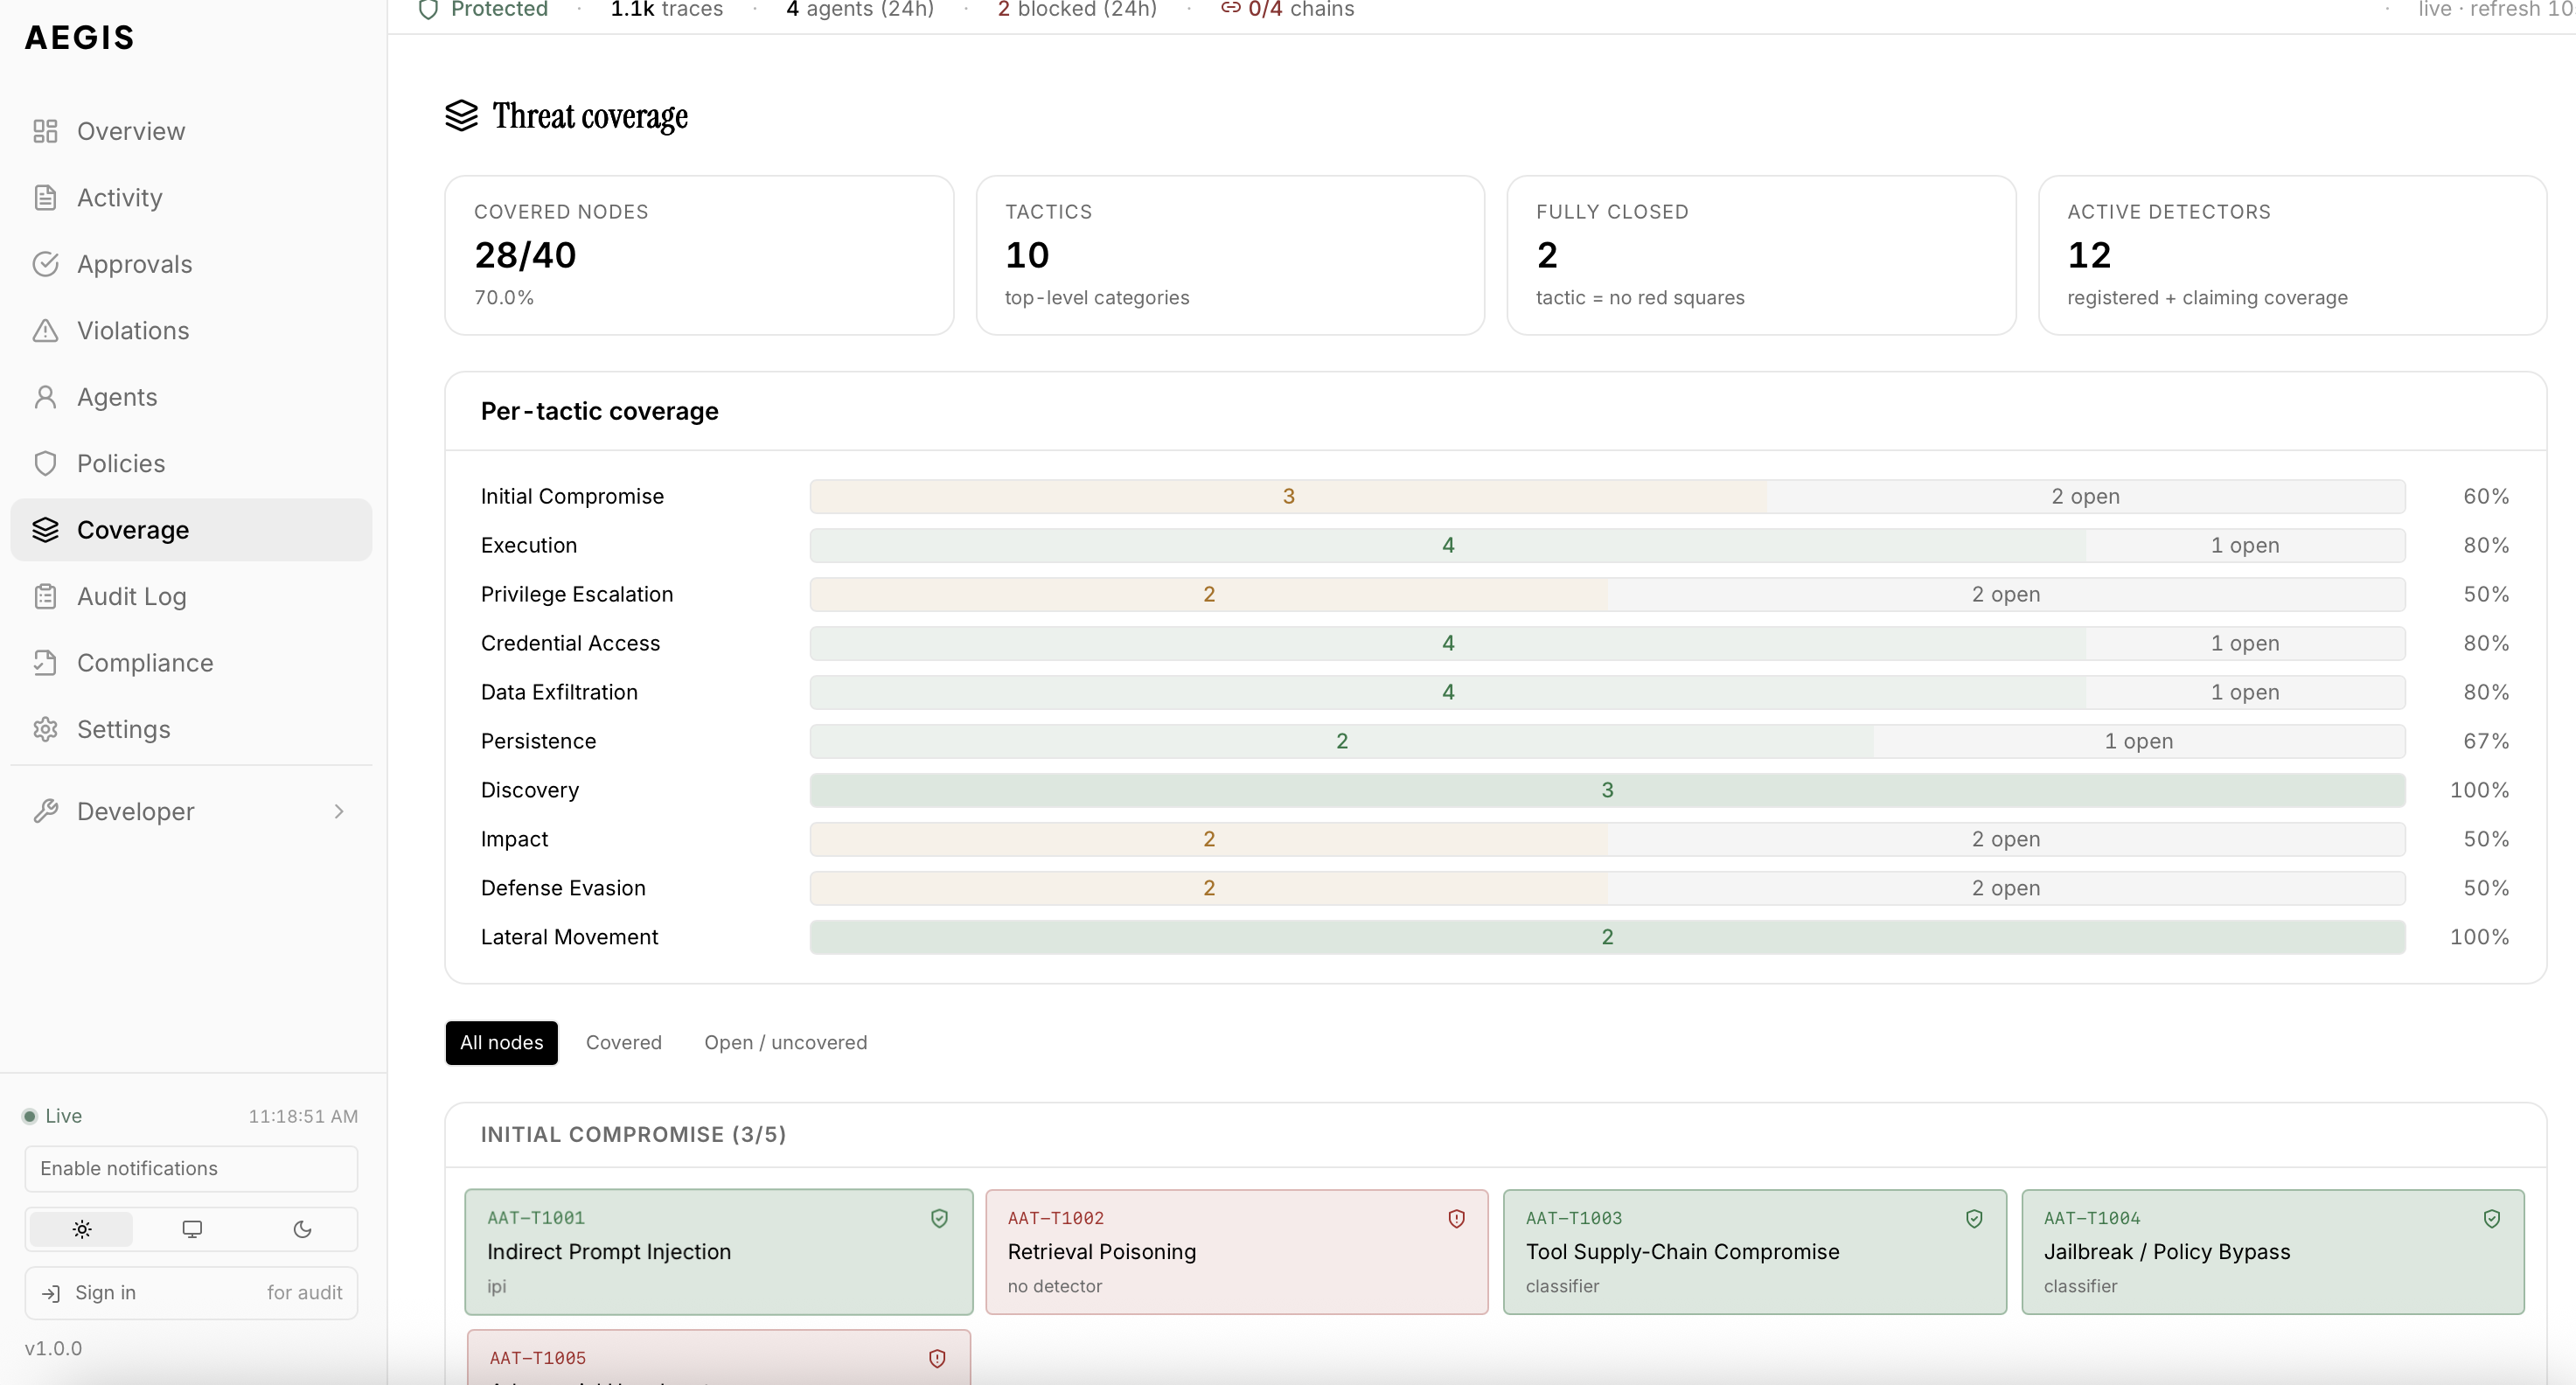Open Violations in sidebar
This screenshot has height=1385, width=2576.
point(191,331)
